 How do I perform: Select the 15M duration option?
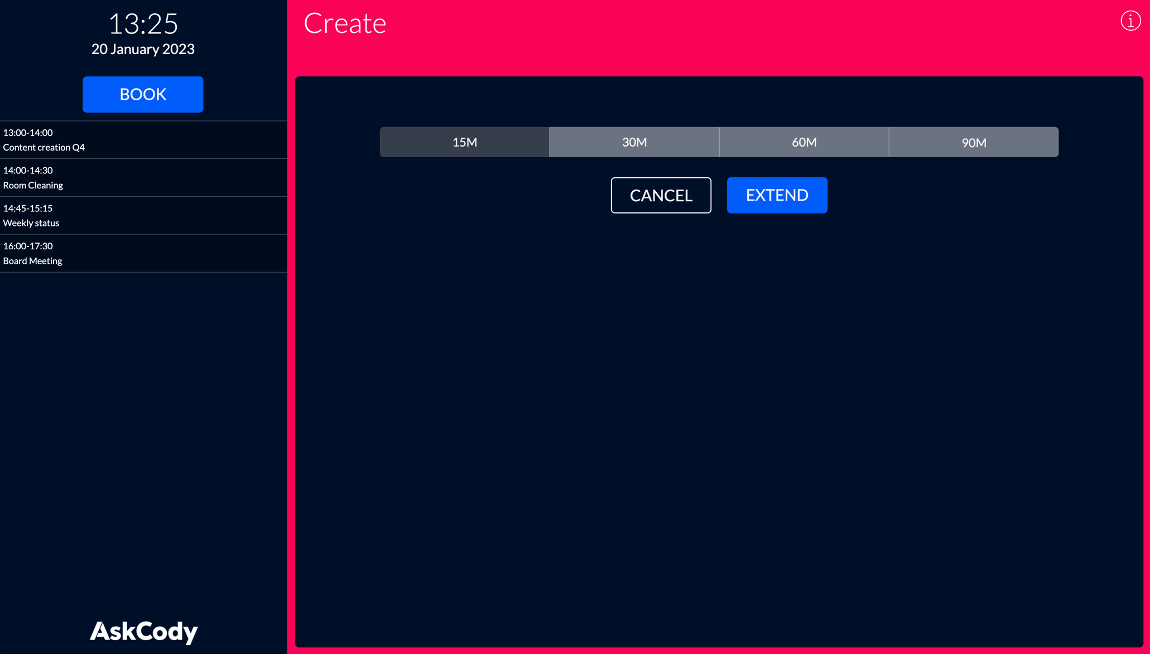[464, 142]
